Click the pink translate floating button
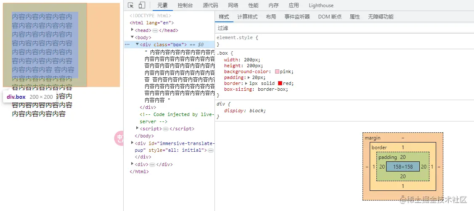Screen dimensions: 474x211 [119, 139]
